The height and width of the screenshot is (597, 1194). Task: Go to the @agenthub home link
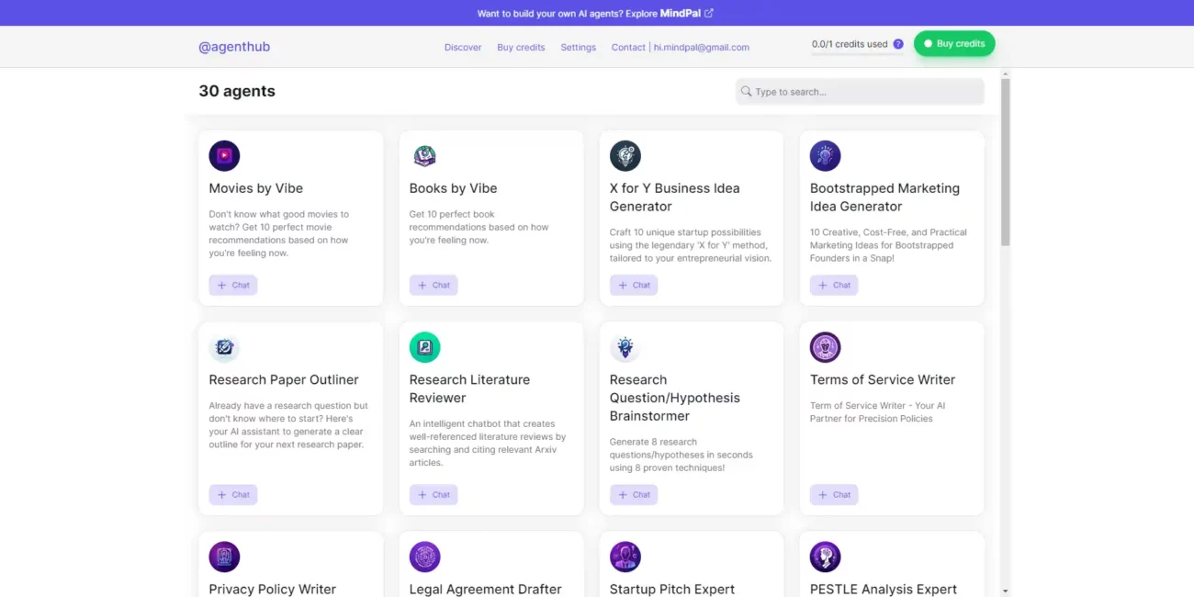[x=234, y=47]
